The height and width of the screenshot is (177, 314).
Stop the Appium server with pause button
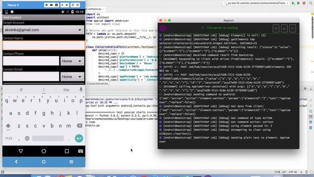pos(292,29)
